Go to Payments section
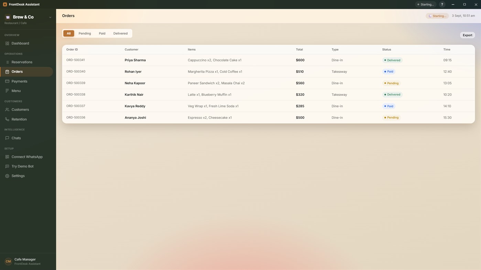This screenshot has height=270, width=481. (26, 81)
